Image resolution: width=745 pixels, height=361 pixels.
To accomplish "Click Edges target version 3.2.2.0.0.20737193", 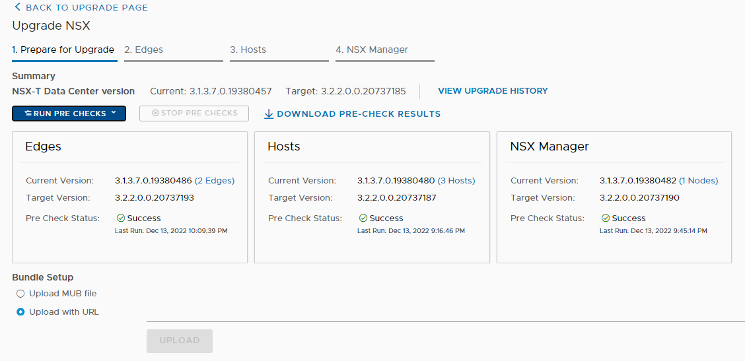I will [155, 197].
